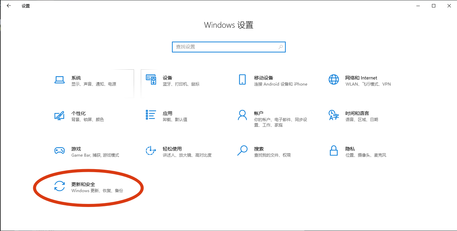Select the 帐户 category title
Viewport: 457px width, 231px height.
(259, 113)
